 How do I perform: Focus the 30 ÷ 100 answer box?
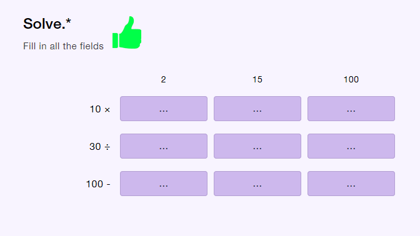pos(351,146)
